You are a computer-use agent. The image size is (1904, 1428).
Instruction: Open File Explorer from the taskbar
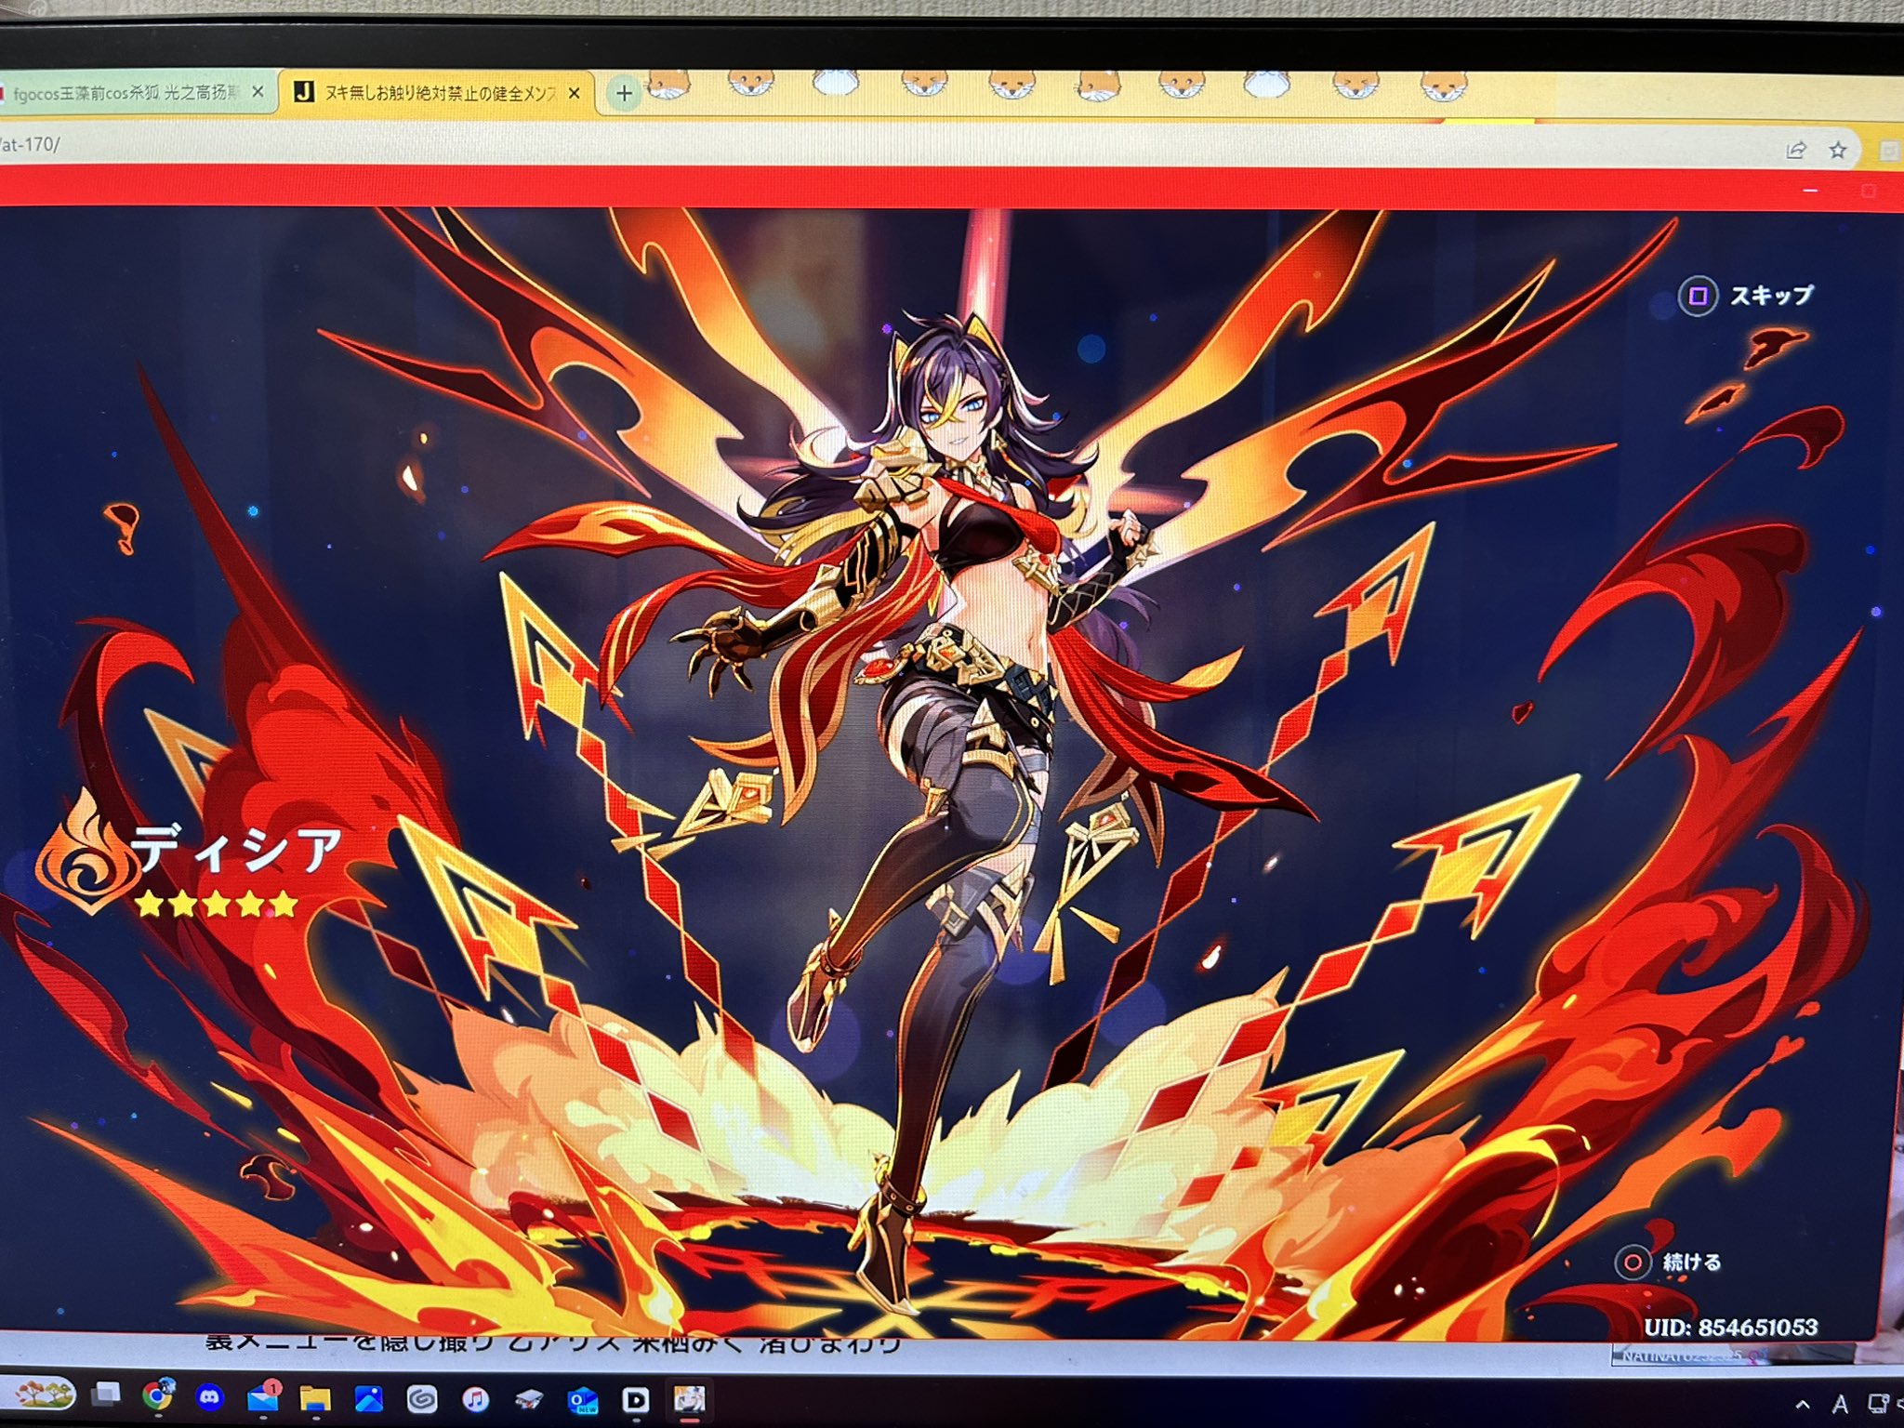[x=315, y=1398]
